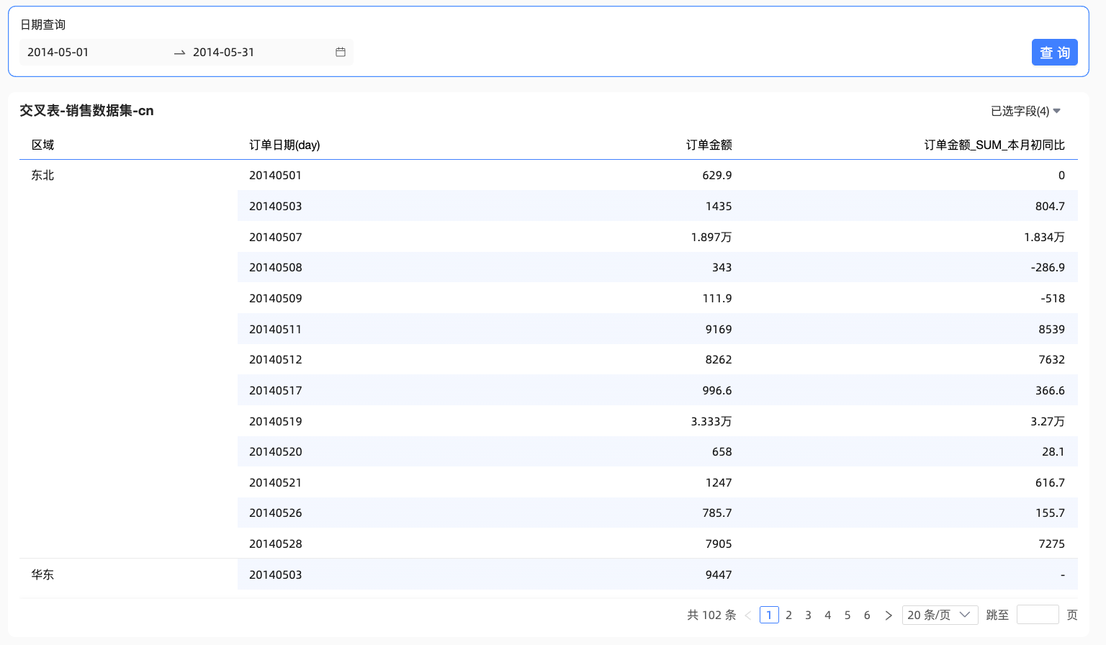Go to page 6
Image resolution: width=1106 pixels, height=645 pixels.
[x=867, y=615]
